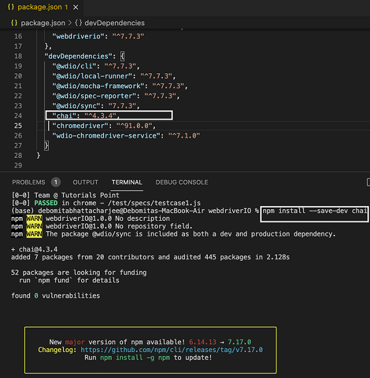The width and height of the screenshot is (370, 378).
Task: Select the TERMINAL panel tab
Action: pyautogui.click(x=127, y=183)
